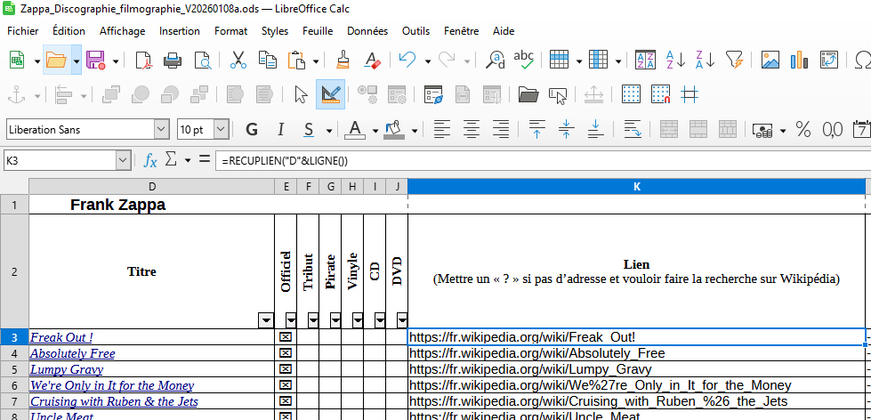
Task: Click the Sort descending icon
Action: 705,60
